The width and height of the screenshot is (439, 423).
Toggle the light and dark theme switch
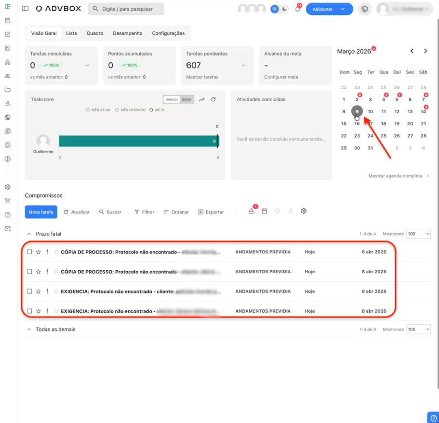(x=279, y=9)
